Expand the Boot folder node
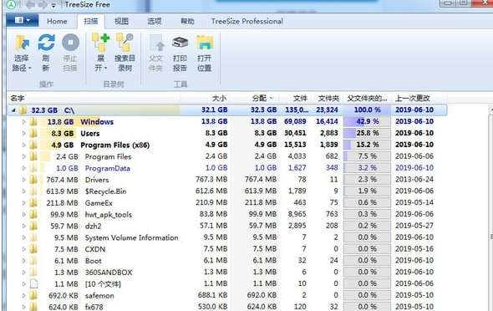This screenshot has width=493, height=311. 24,261
